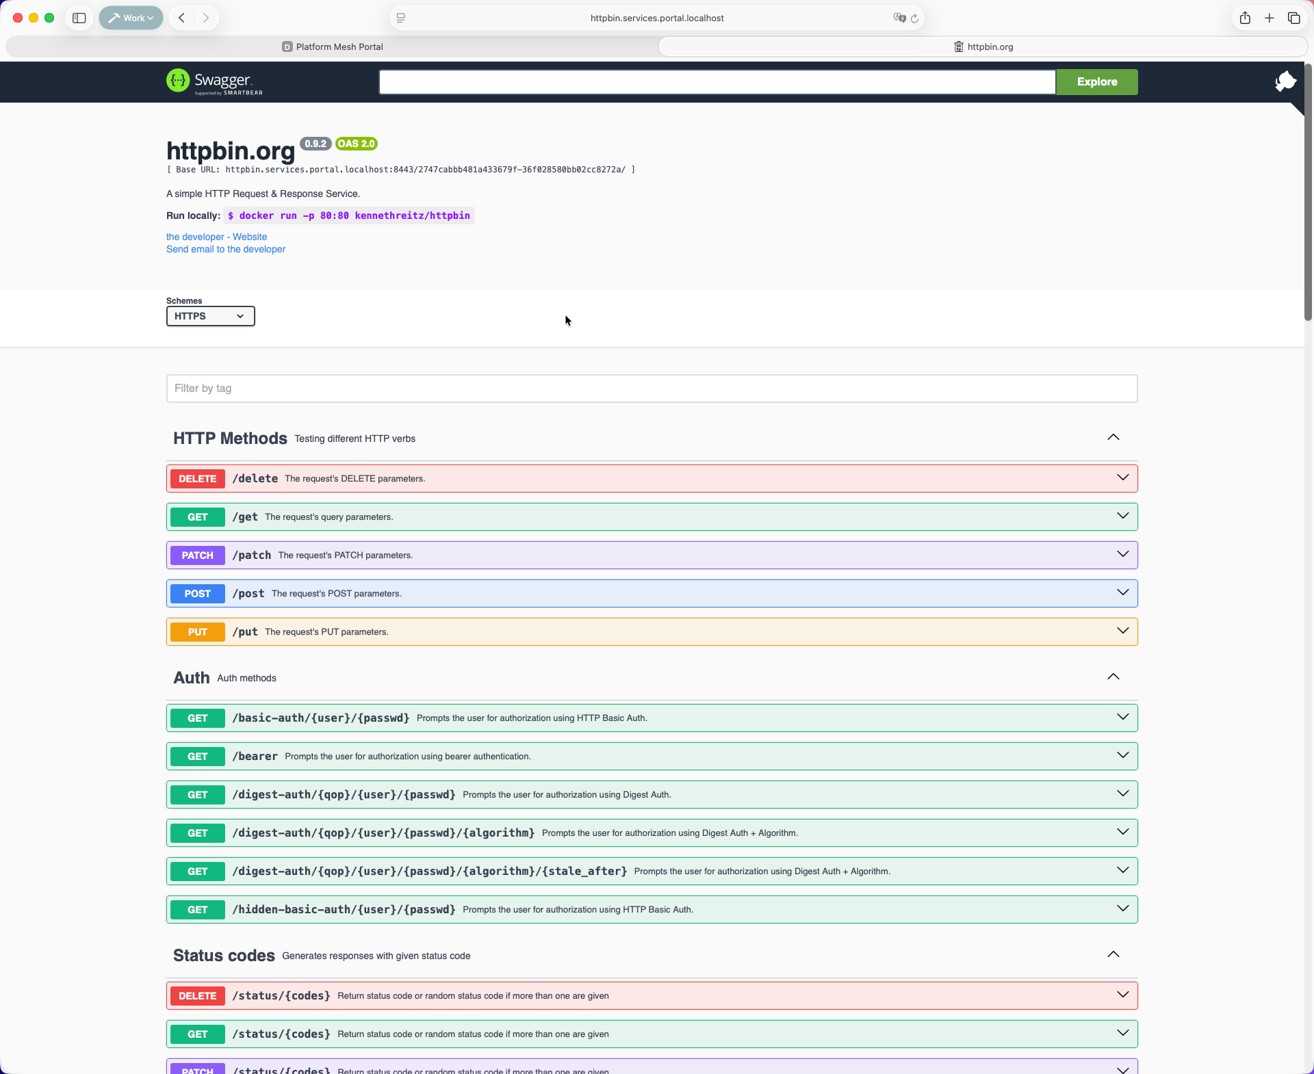This screenshot has width=1314, height=1074.
Task: Click Send email to the developer link
Action: pos(226,249)
